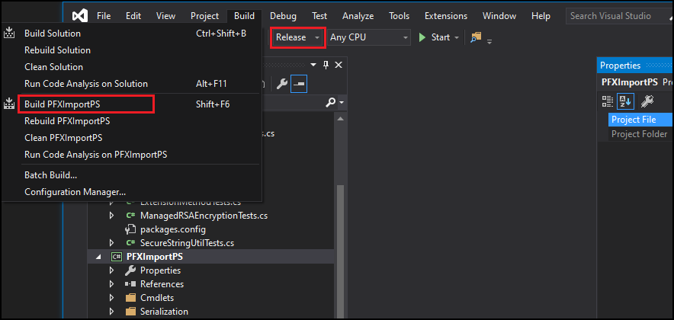The height and width of the screenshot is (320, 674).
Task: Open the Start button dropdown arrow
Action: 457,38
